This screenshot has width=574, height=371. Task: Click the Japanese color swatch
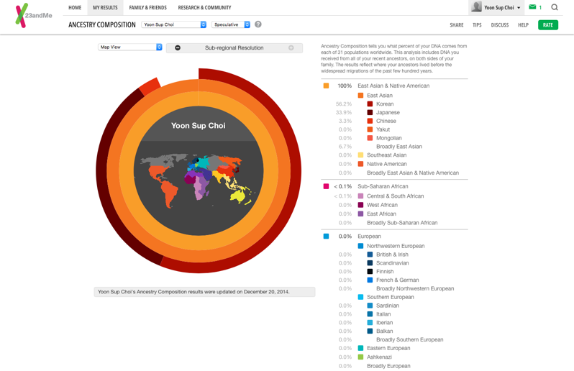pos(370,112)
